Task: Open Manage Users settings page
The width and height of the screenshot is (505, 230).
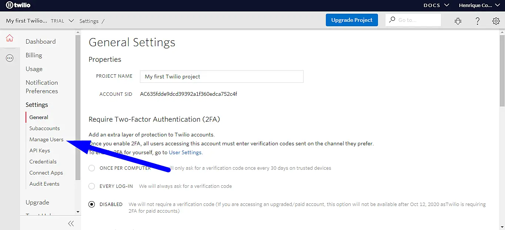Action: pos(46,139)
